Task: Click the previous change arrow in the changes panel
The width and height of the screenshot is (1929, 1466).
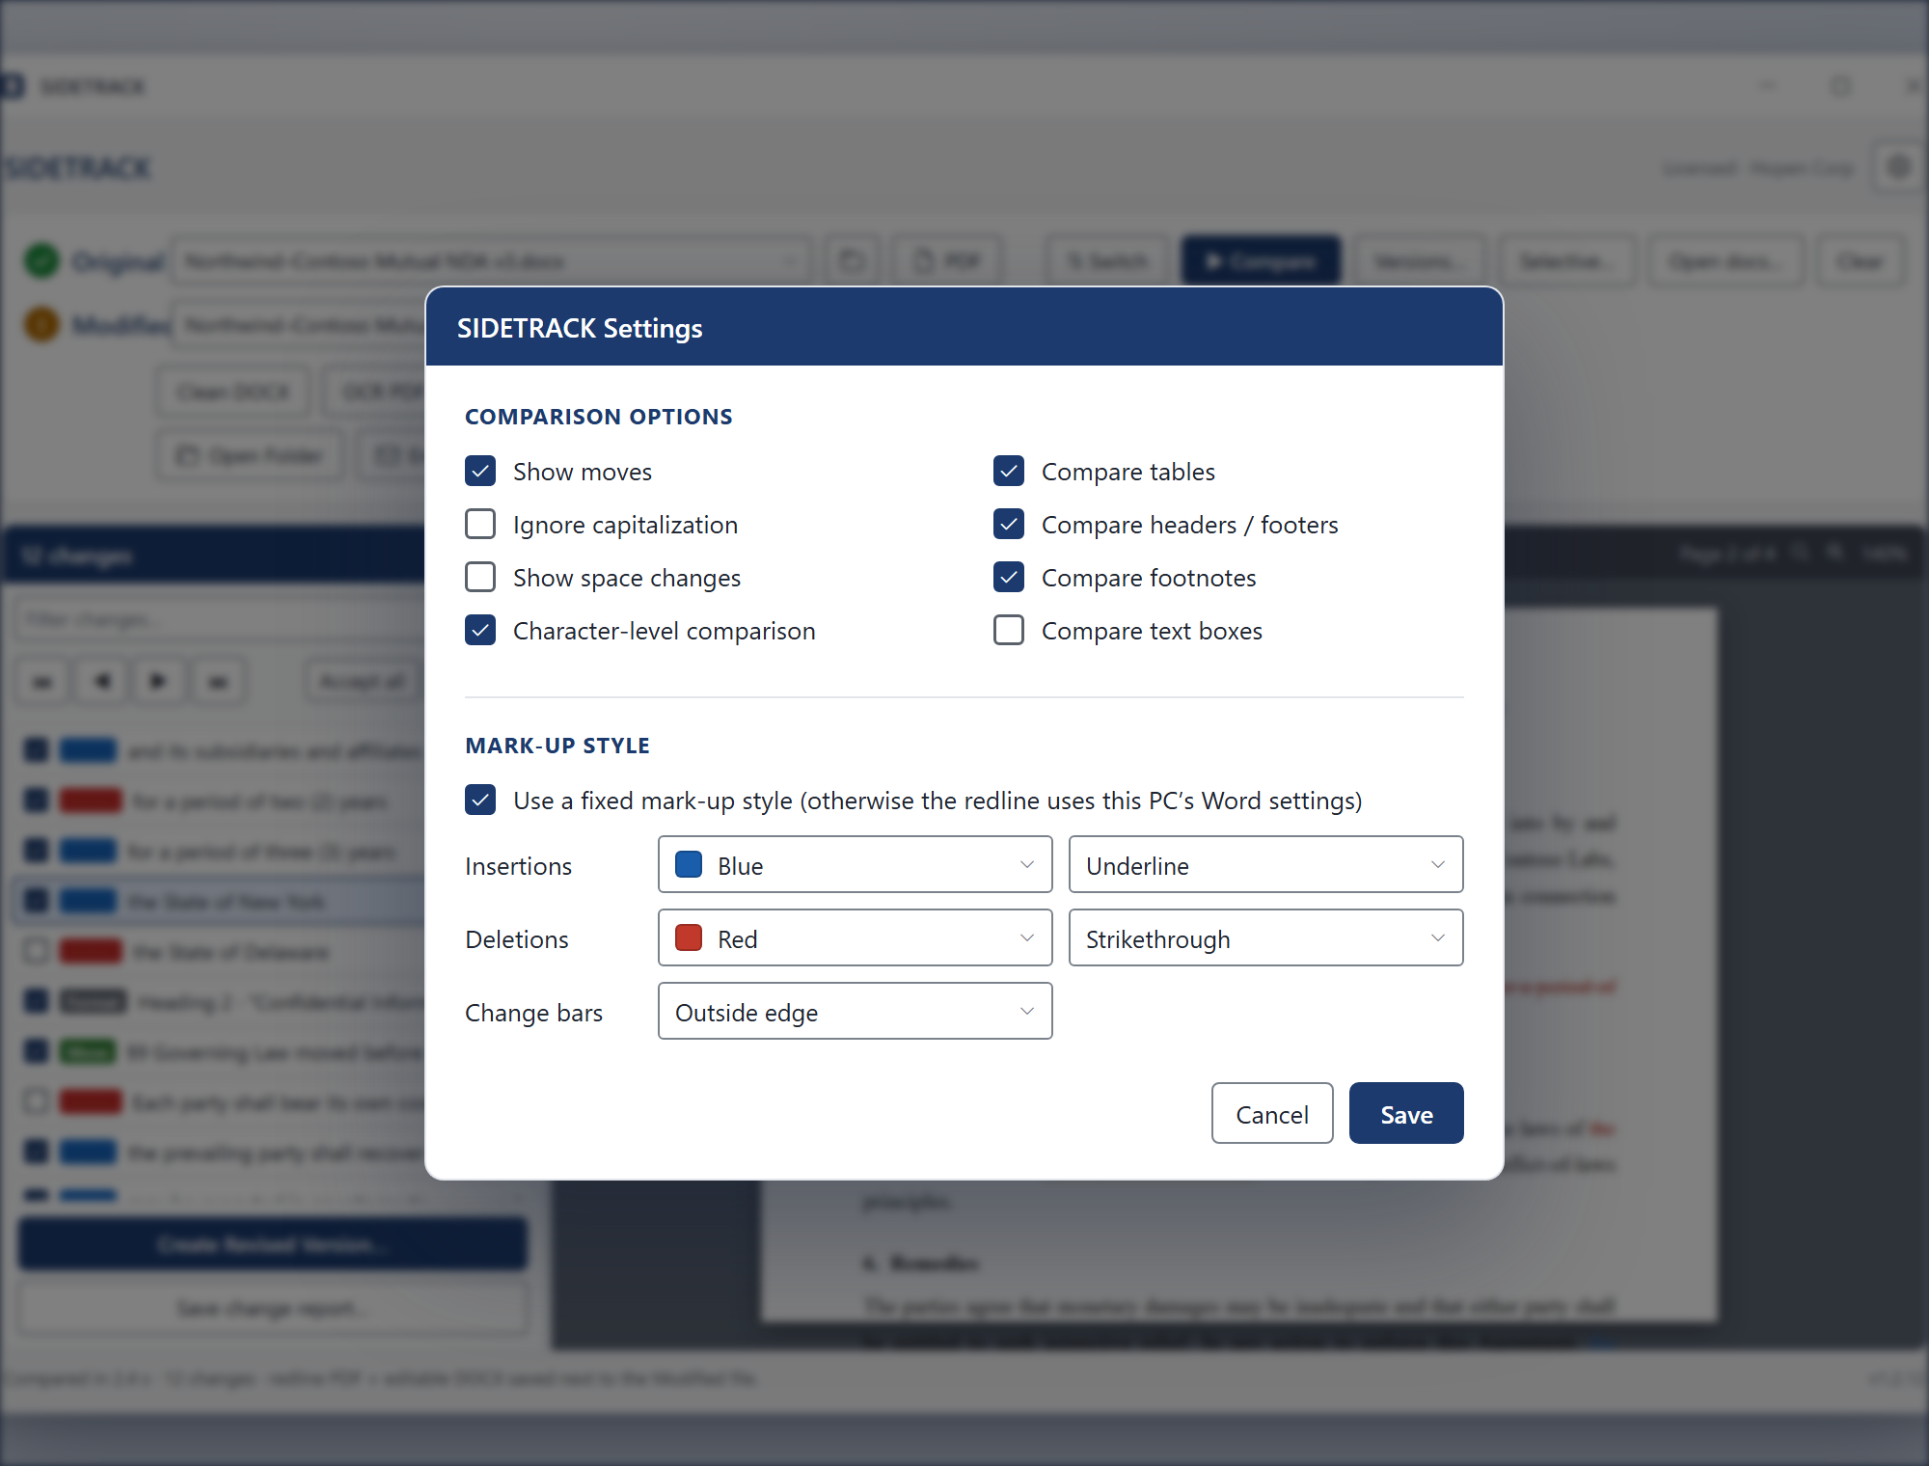Action: tap(101, 682)
